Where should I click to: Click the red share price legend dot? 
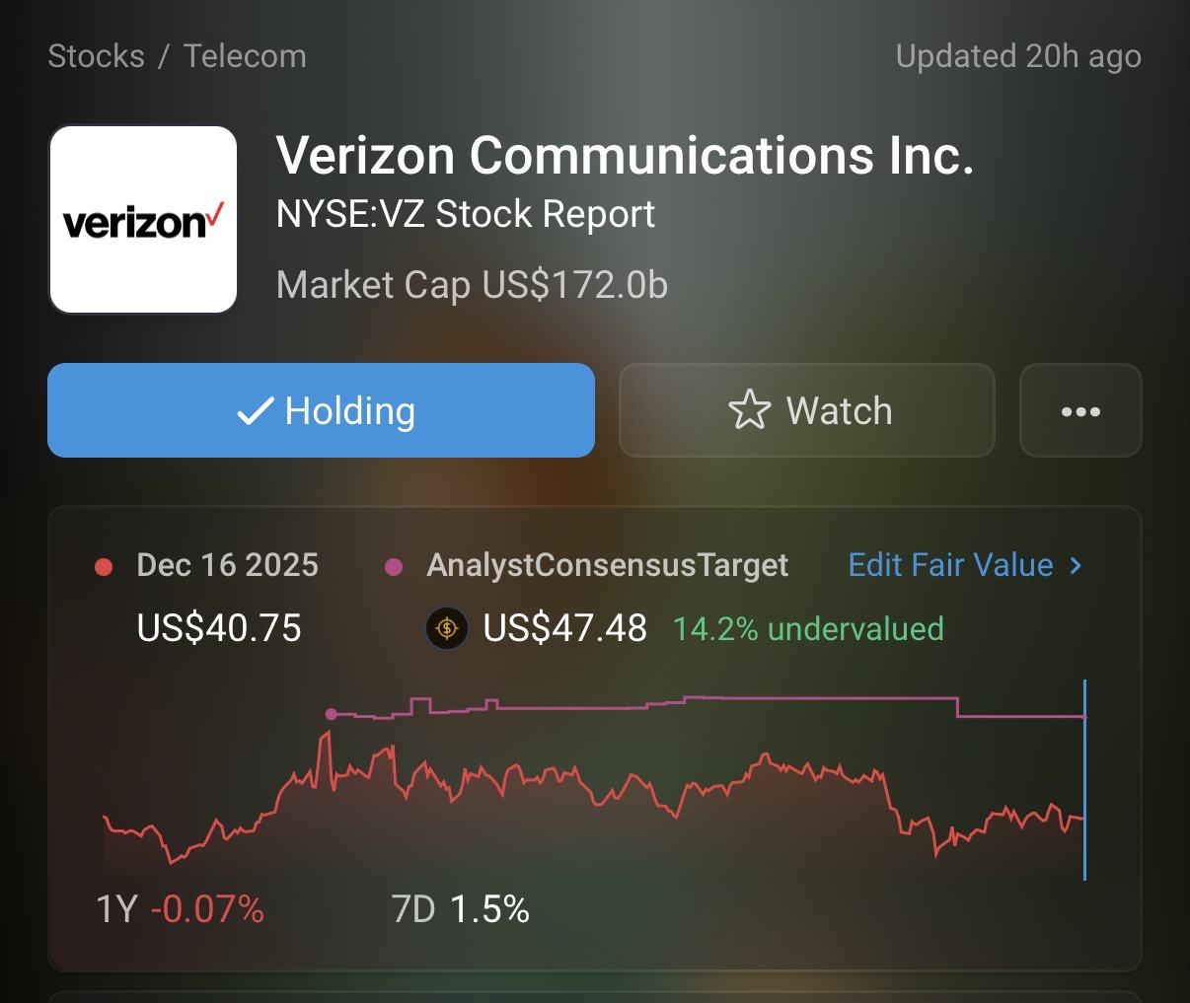tap(104, 567)
